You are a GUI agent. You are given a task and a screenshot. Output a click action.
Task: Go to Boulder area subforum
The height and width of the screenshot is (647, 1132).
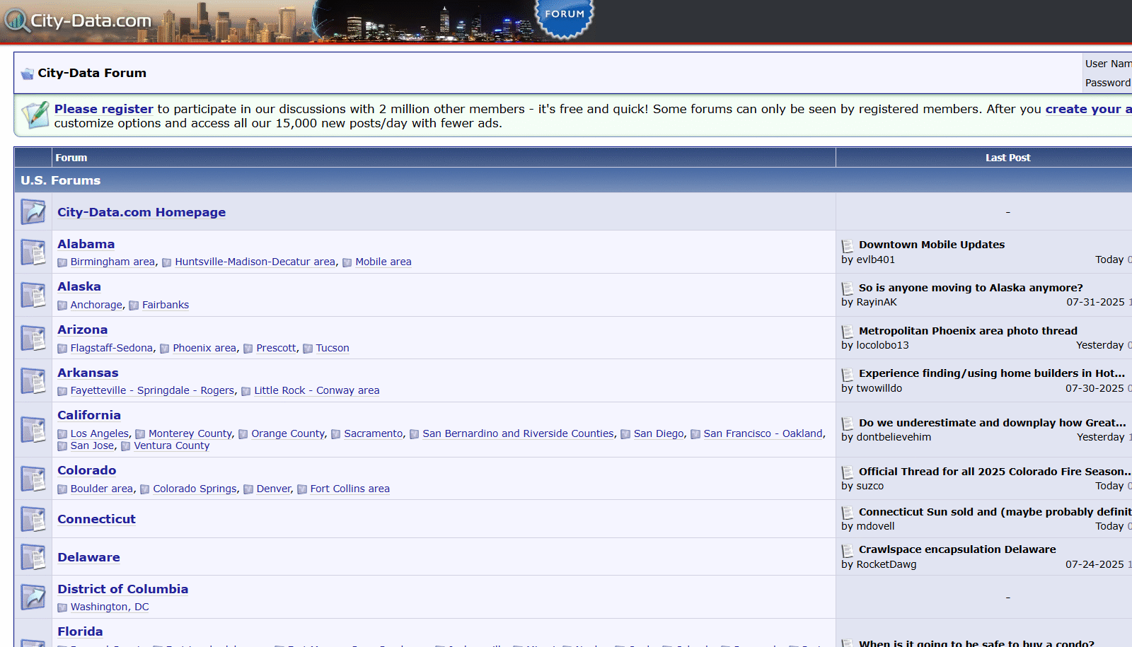101,489
